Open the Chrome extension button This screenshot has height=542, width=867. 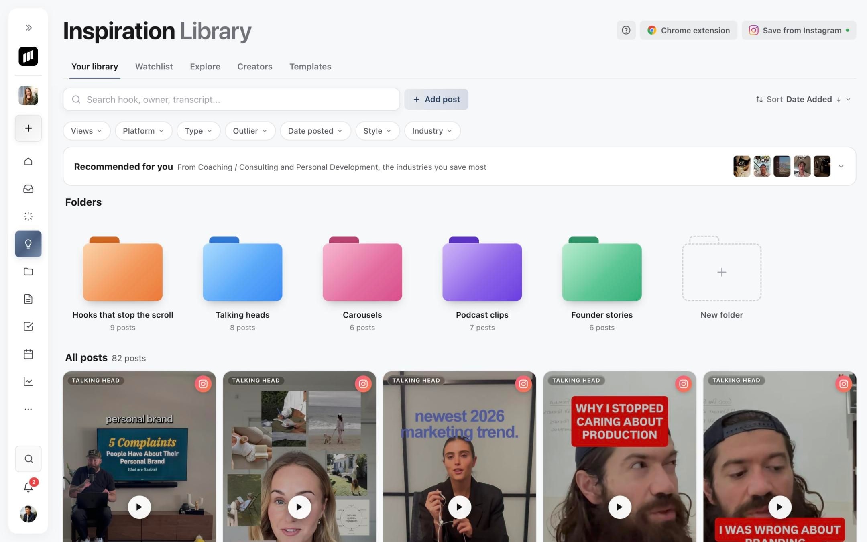click(x=688, y=31)
